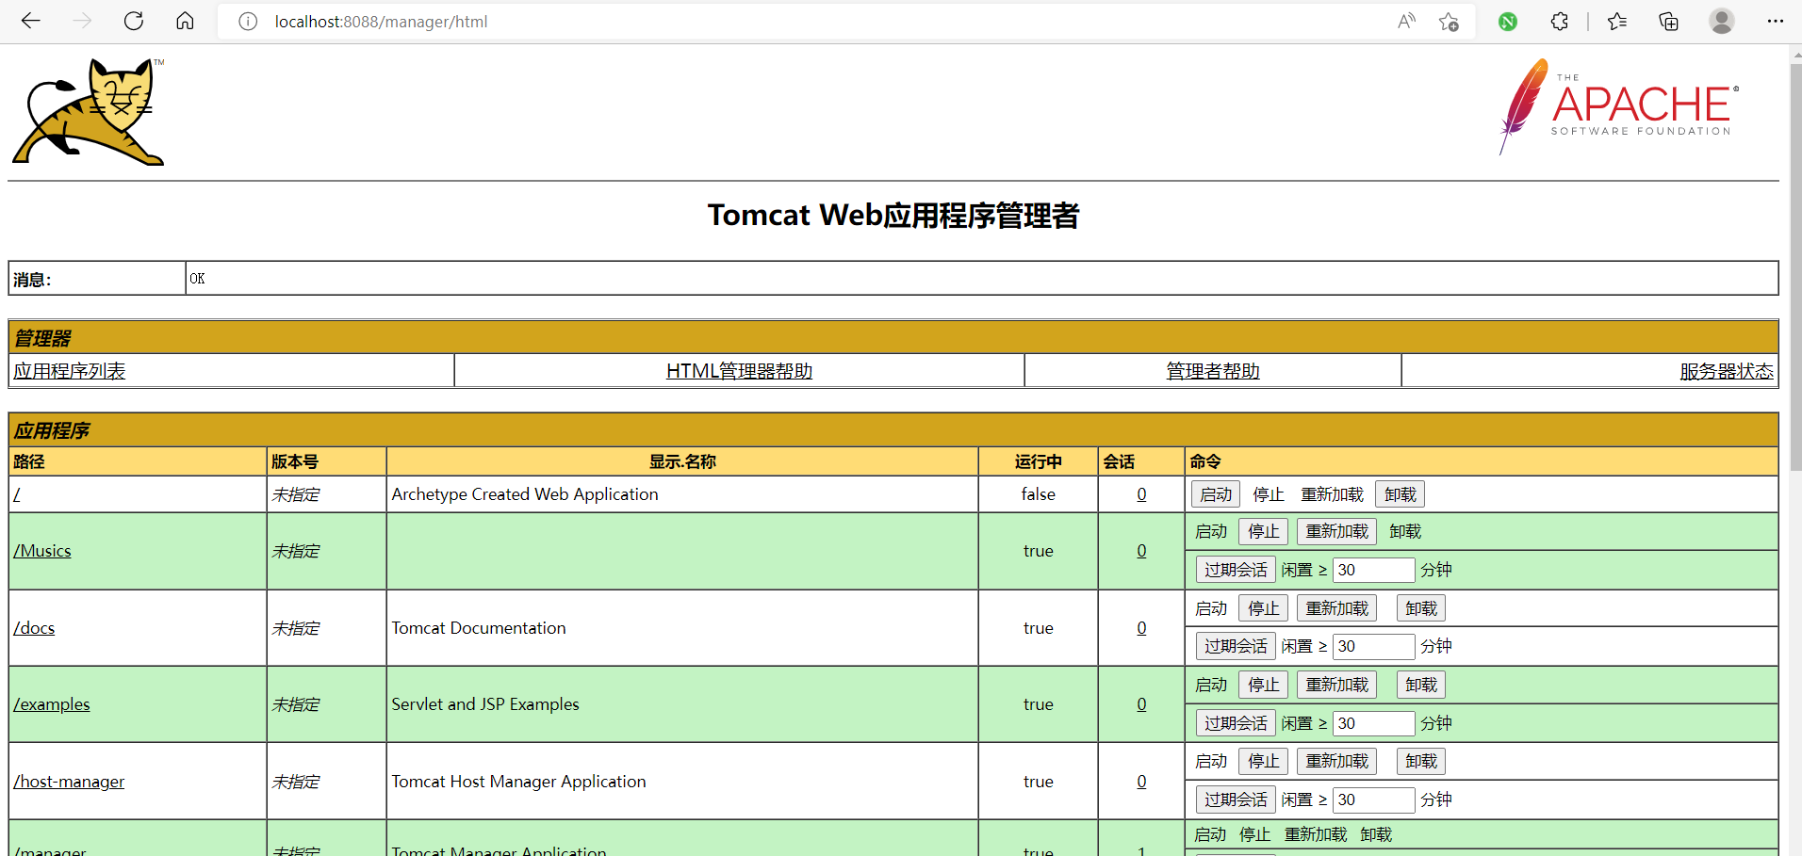Click the session count for /host-manager

coord(1141,782)
